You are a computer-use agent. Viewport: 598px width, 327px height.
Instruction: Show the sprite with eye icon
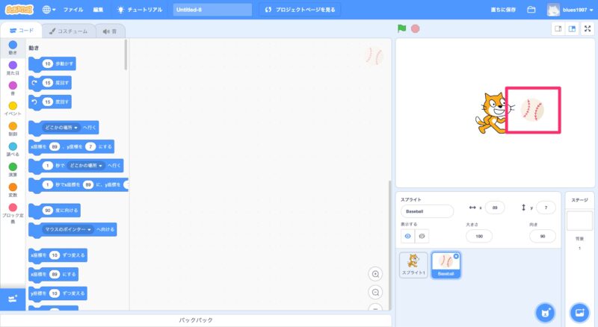click(x=407, y=236)
